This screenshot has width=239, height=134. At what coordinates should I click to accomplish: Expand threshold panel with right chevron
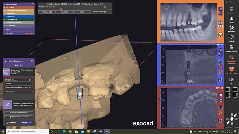pyautogui.click(x=111, y=9)
